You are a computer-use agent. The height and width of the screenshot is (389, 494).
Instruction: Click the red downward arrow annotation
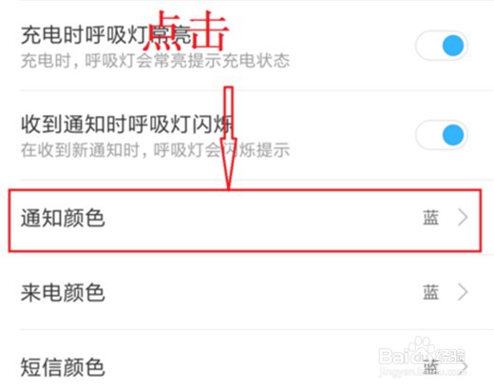[229, 138]
